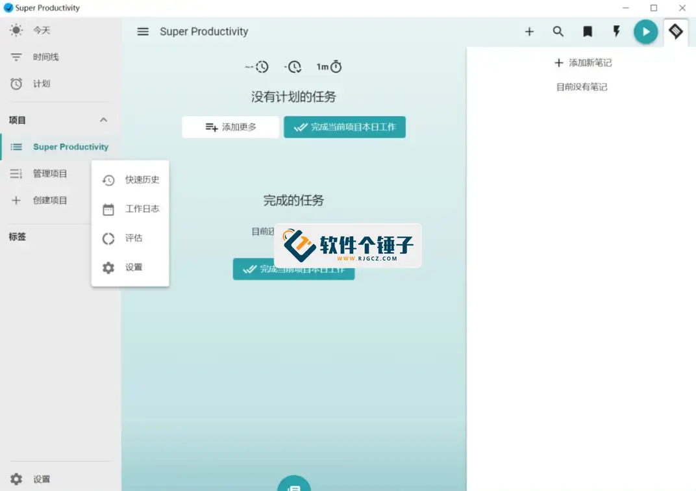Open the 标签 tags section
The height and width of the screenshot is (491, 696).
[18, 236]
